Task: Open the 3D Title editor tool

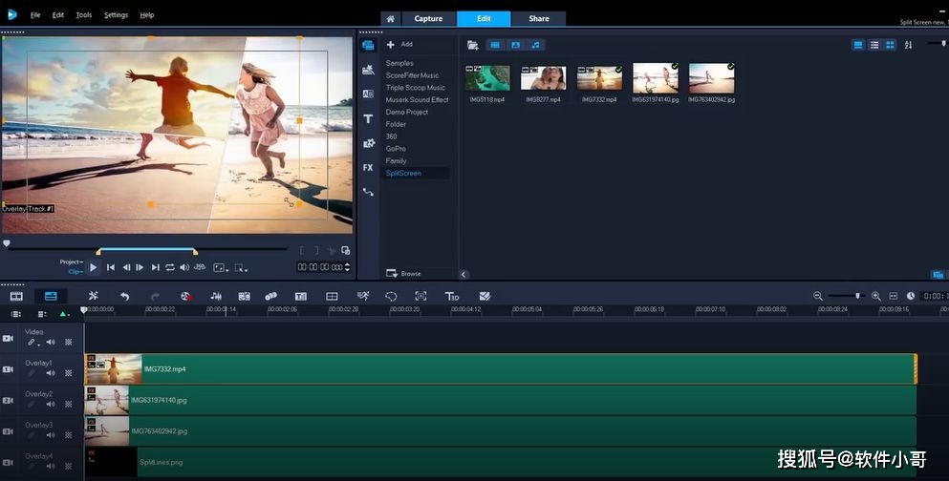Action: point(452,296)
